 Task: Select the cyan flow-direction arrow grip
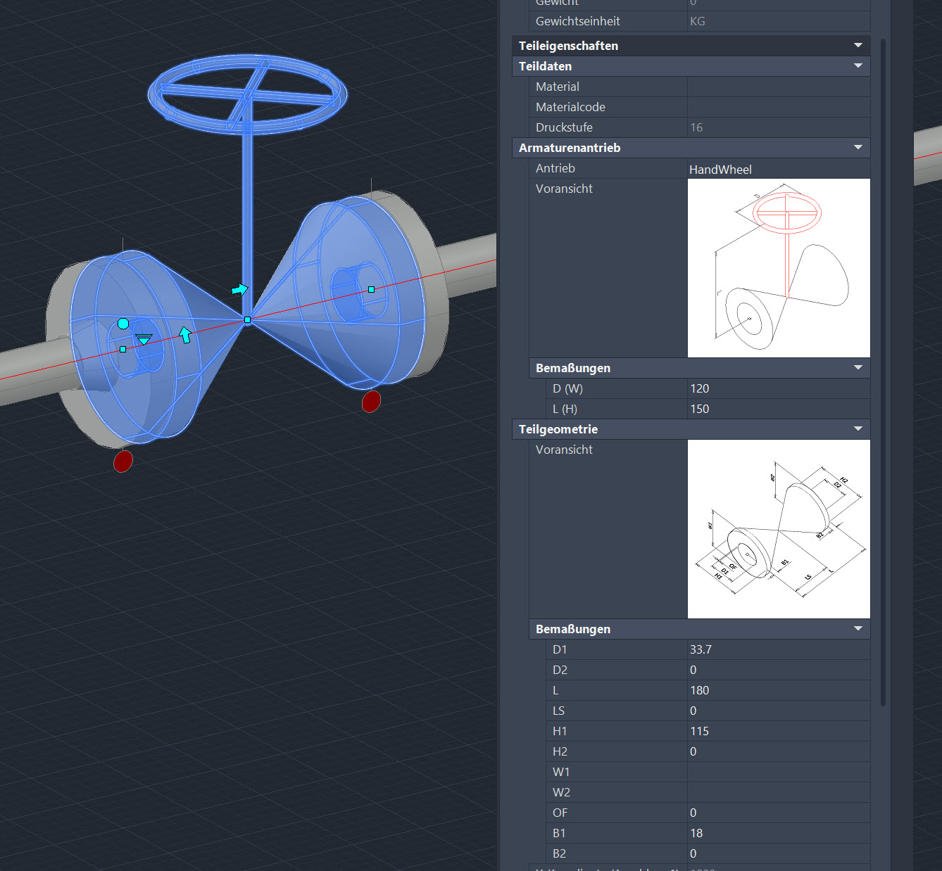point(239,288)
